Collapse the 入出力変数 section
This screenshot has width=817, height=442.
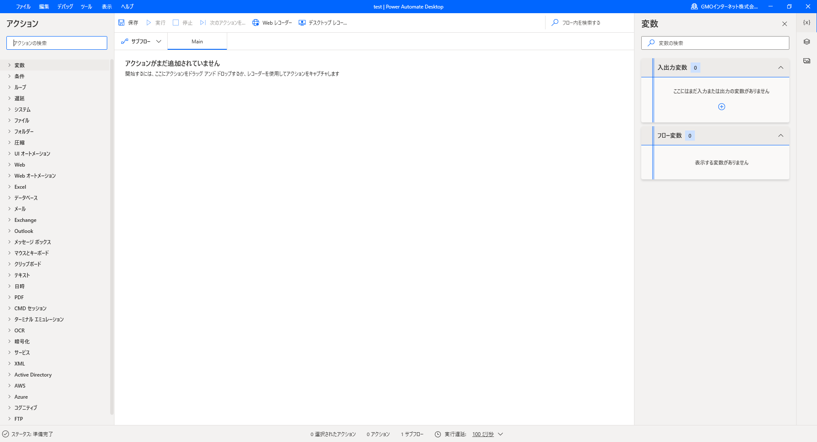point(781,68)
